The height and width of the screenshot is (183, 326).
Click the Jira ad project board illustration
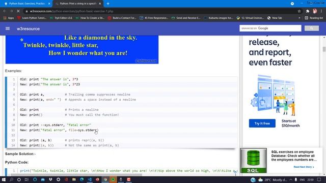pyautogui.click(x=273, y=95)
